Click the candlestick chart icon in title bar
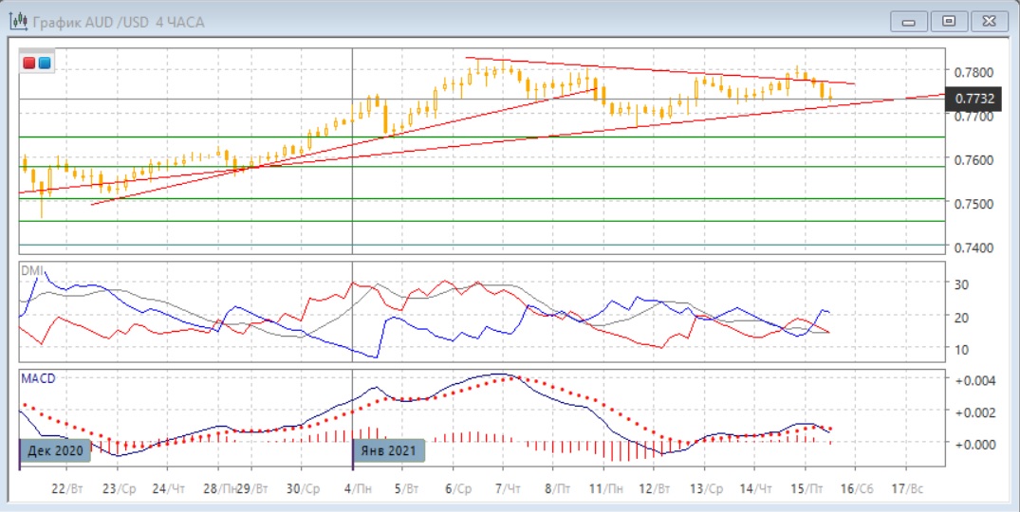1020x512 pixels. [x=17, y=20]
